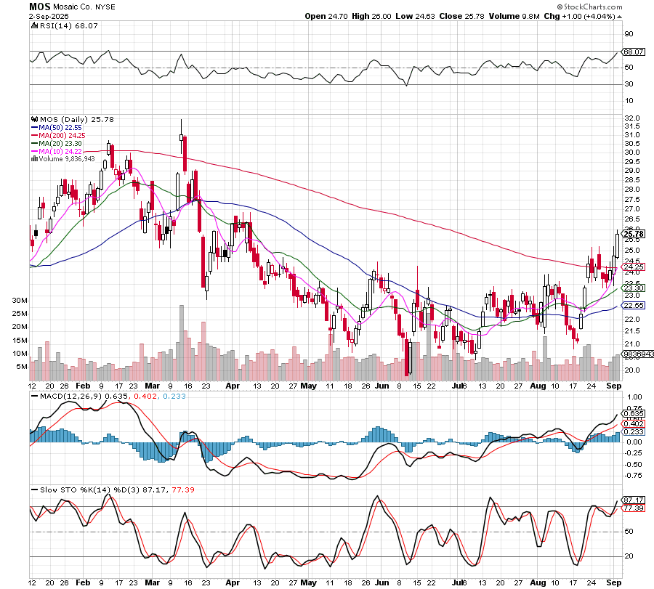
Task: Click the 30M label on the volume axis
Action: pyautogui.click(x=20, y=301)
